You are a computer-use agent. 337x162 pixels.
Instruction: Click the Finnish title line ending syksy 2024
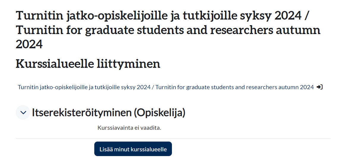coord(162,16)
